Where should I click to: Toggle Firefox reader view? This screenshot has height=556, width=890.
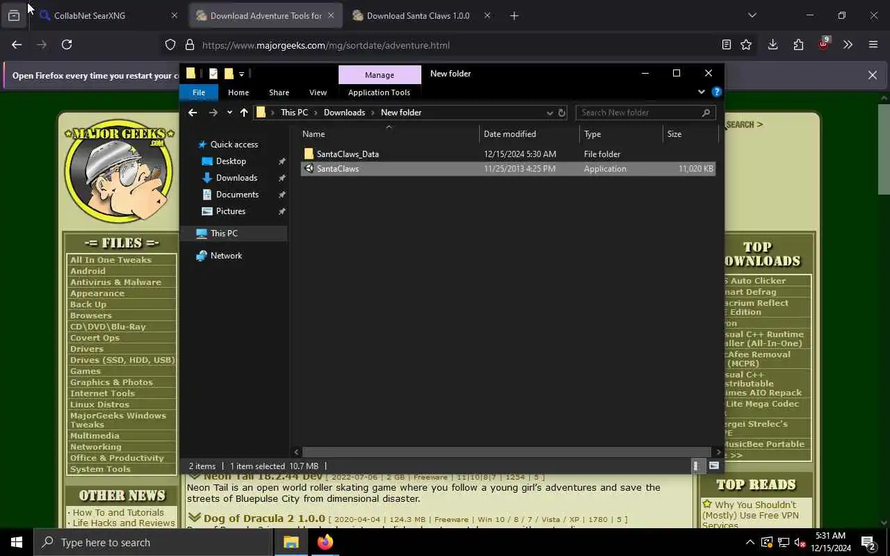pos(727,44)
